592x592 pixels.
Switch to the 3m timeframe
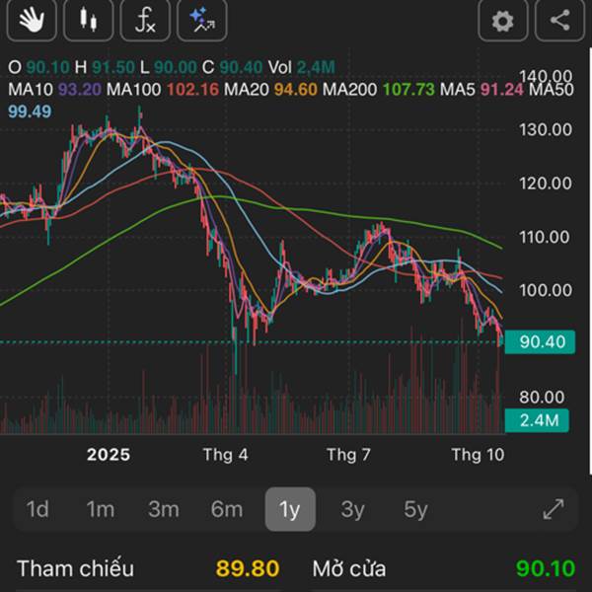164,509
